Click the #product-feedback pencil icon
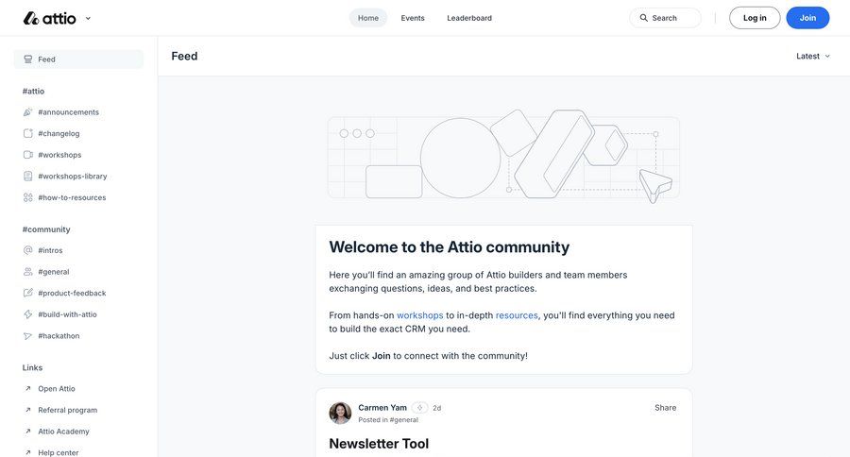850x457 pixels. tap(28, 293)
